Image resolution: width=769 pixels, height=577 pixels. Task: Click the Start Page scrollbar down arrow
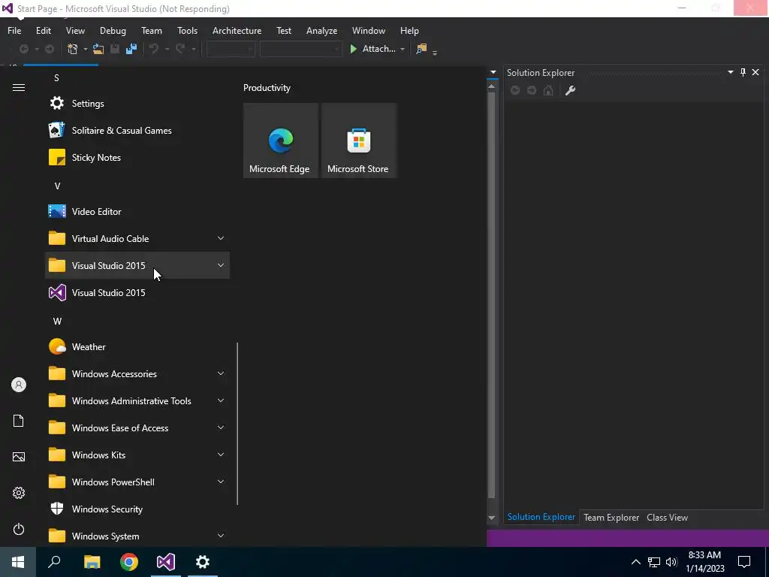[491, 518]
